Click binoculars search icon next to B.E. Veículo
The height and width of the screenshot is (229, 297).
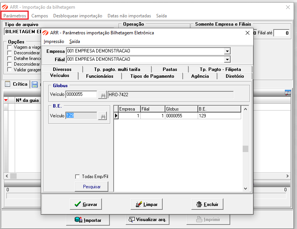pos(103,116)
